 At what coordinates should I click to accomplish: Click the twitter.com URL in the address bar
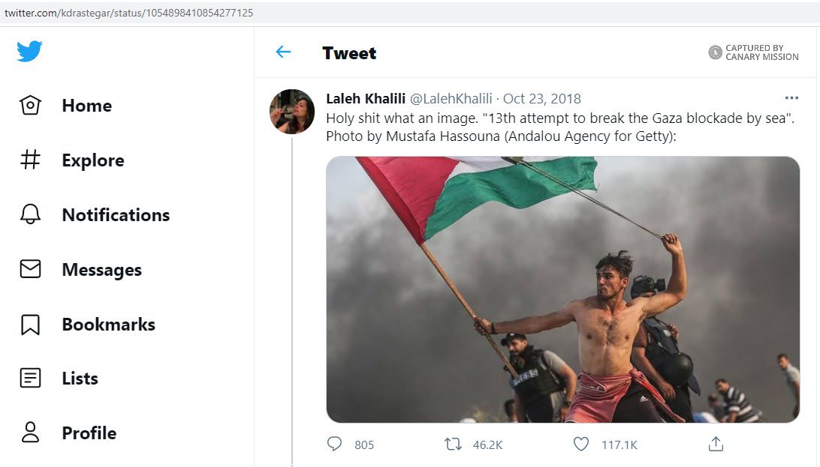tap(128, 13)
